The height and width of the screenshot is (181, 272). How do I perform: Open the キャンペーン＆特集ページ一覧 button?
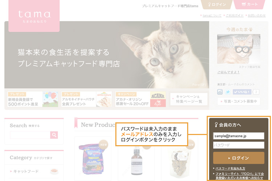(189, 99)
